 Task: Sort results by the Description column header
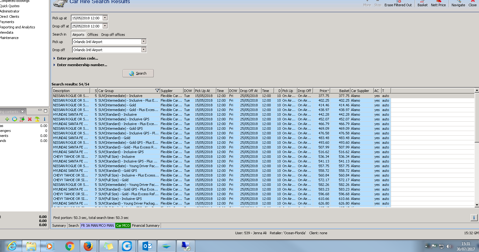pos(71,91)
